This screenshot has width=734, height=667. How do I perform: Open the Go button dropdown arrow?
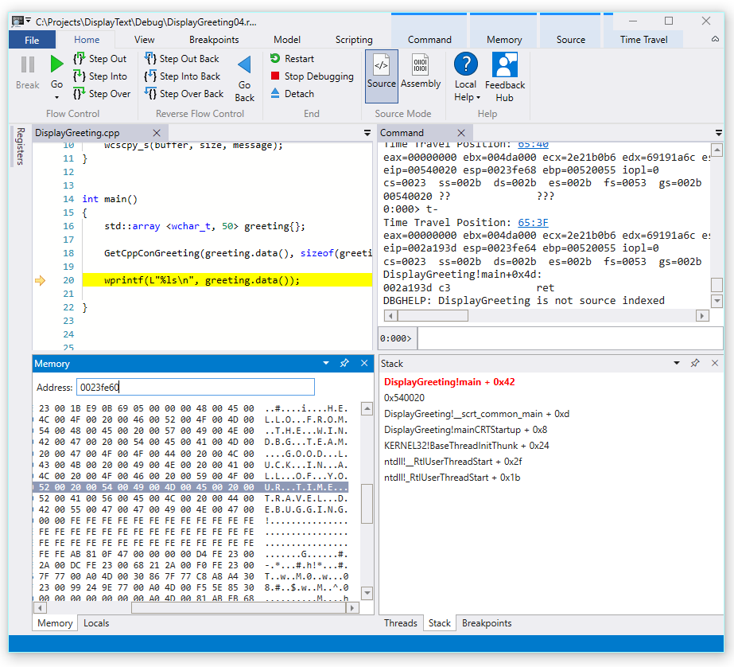(56, 96)
